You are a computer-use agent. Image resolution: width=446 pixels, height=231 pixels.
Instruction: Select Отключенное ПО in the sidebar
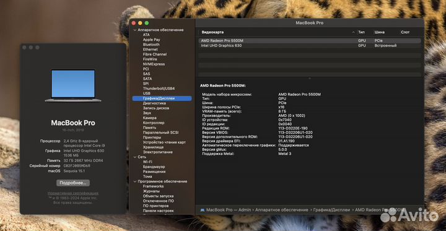(158, 201)
